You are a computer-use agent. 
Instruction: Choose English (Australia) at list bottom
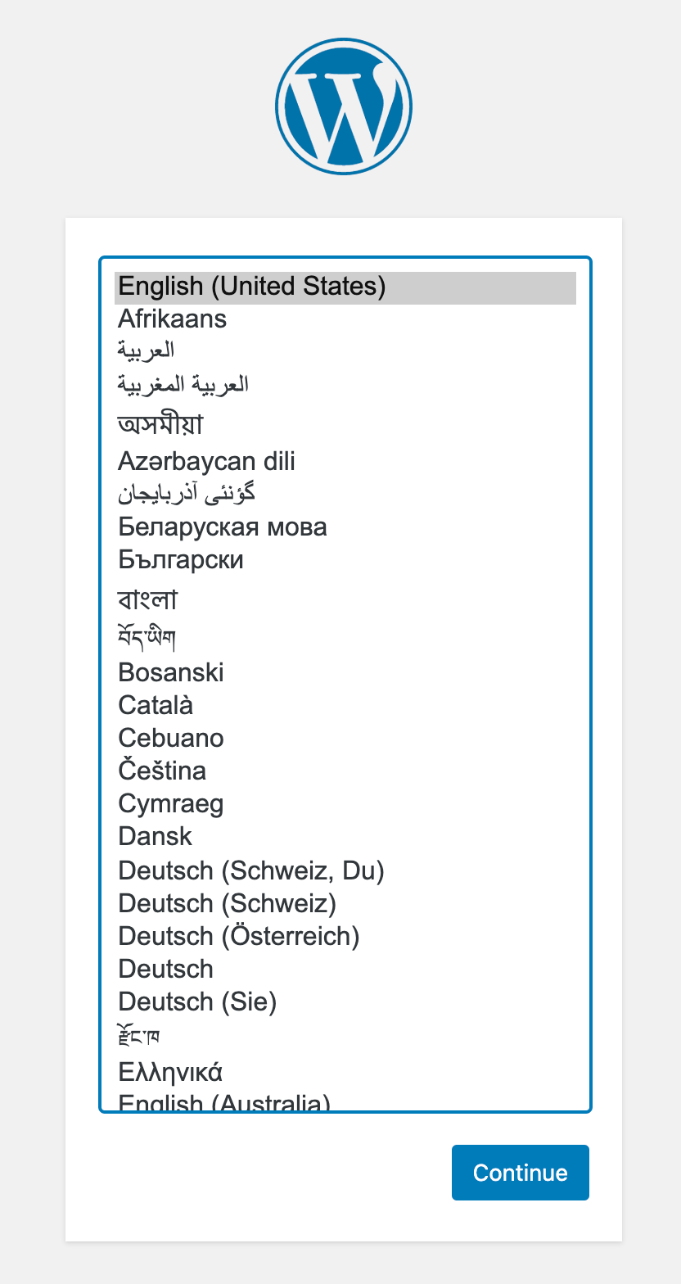click(224, 1103)
